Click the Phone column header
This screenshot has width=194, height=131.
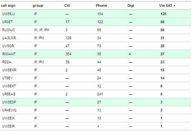(101, 5)
